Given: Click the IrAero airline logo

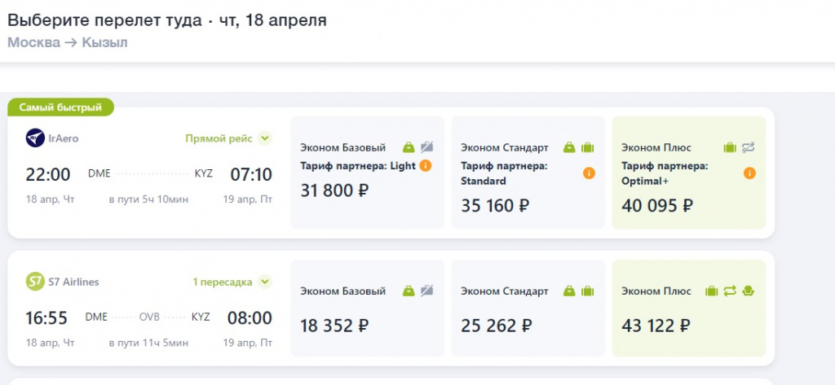Looking at the screenshot, I should pos(35,138).
